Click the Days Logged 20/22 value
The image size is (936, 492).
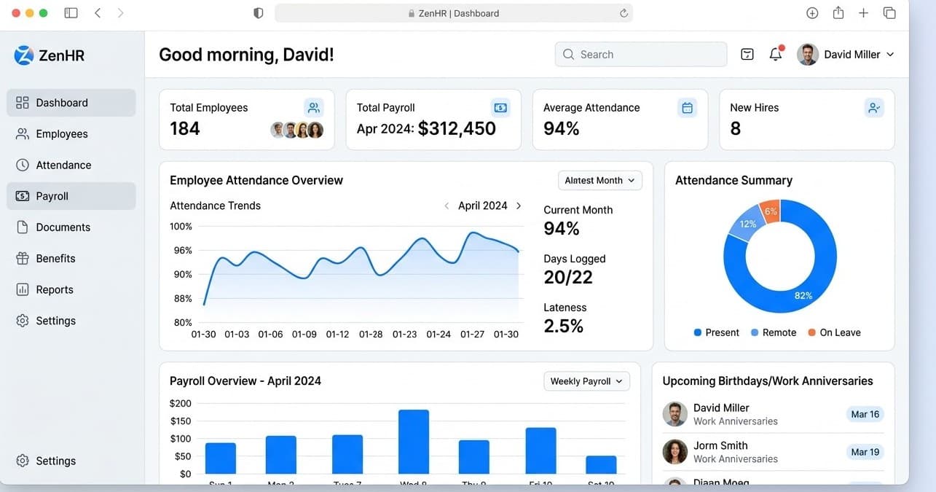(x=568, y=277)
